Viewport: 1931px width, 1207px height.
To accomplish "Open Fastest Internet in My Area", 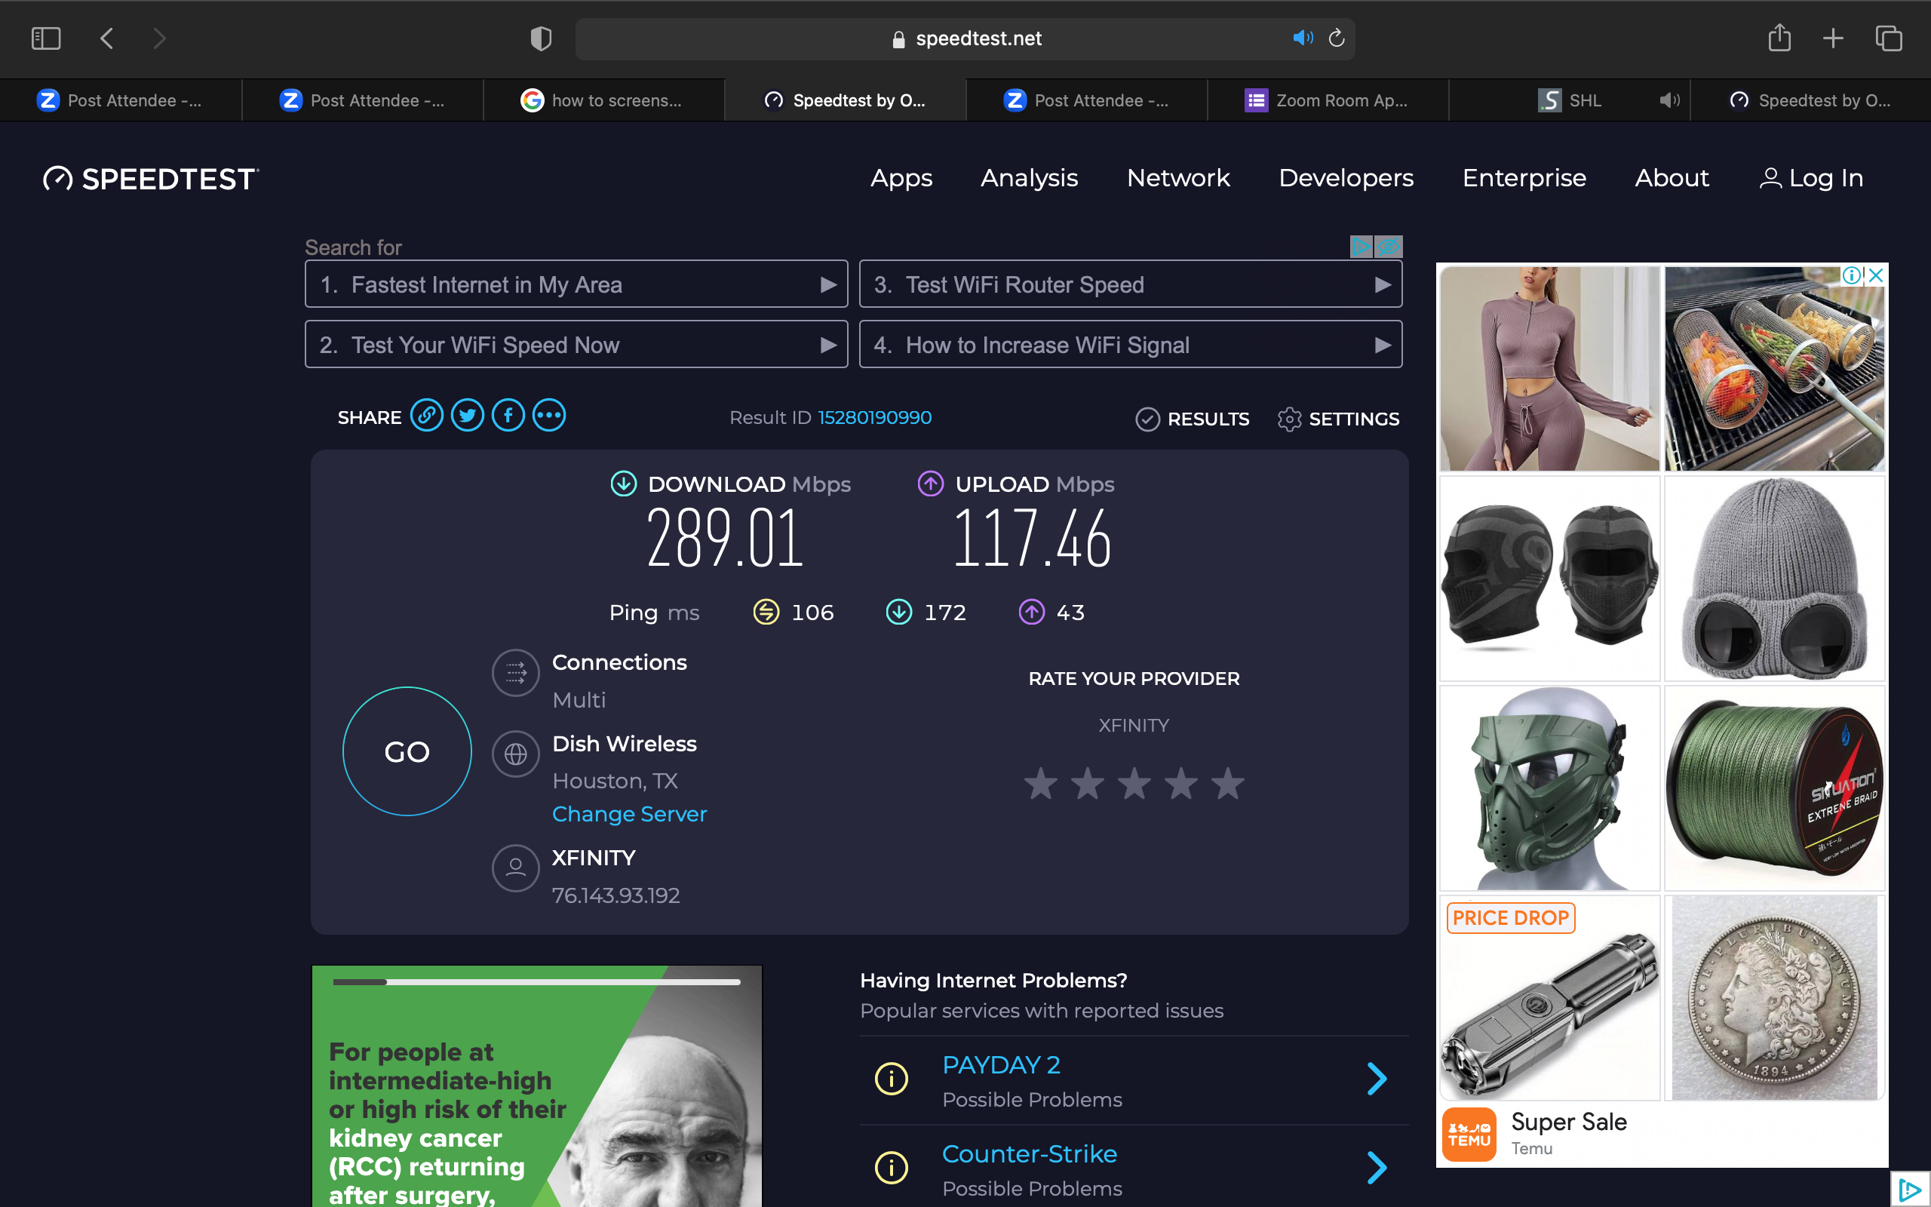I will pyautogui.click(x=576, y=284).
